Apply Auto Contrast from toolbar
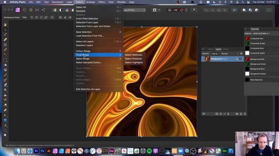This screenshot has height=156, width=279. coord(61,10)
